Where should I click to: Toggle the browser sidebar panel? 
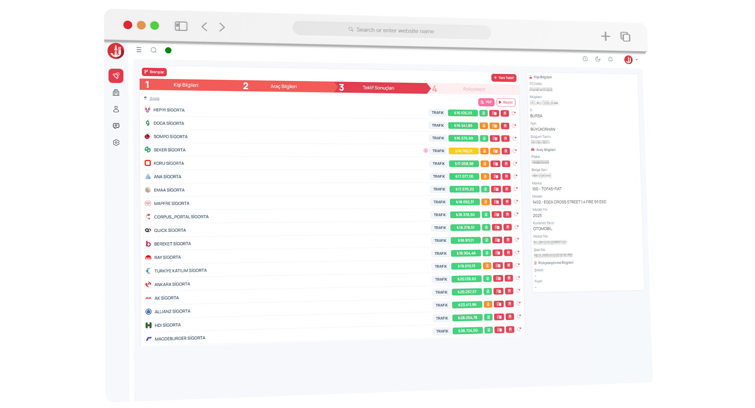point(181,26)
